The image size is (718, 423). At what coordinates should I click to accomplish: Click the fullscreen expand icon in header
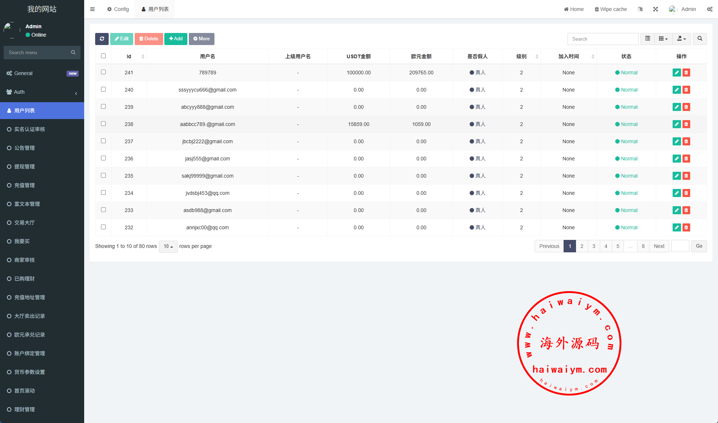[655, 9]
